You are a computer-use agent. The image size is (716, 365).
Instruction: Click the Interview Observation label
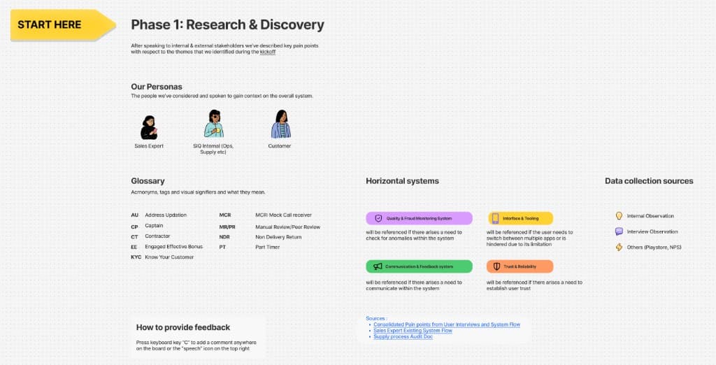tap(652, 231)
